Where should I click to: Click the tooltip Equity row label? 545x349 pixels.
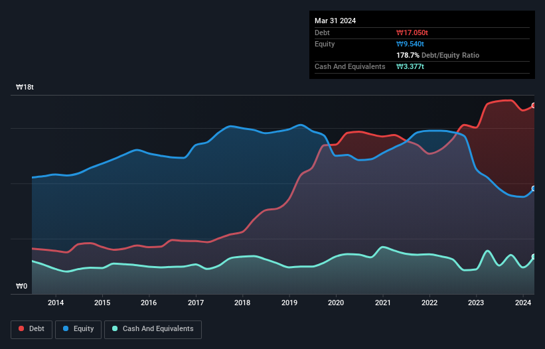(325, 44)
